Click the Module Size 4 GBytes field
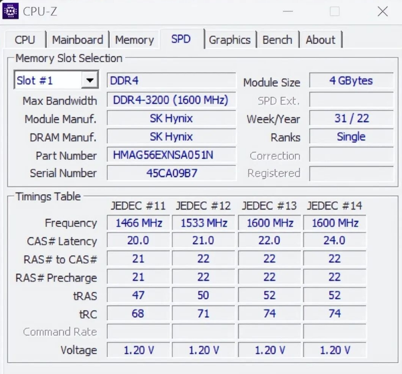The image size is (402, 374). tap(351, 81)
